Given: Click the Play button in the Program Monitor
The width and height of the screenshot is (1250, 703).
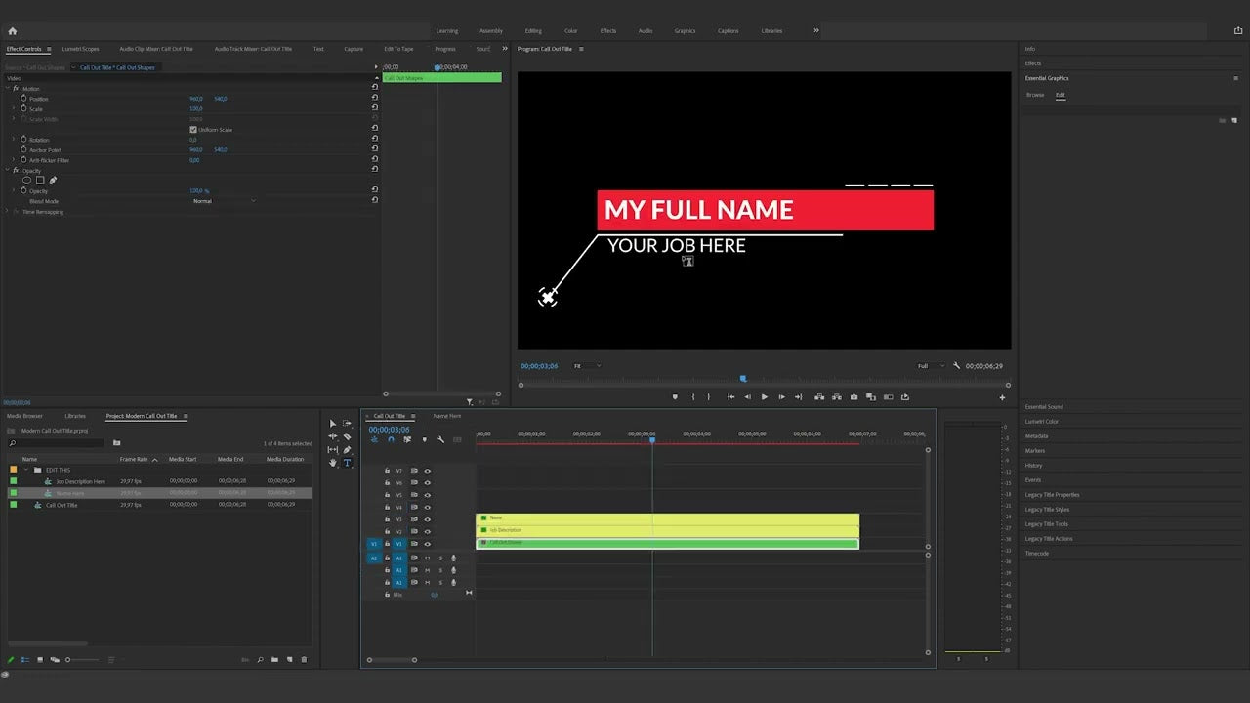Looking at the screenshot, I should click(x=765, y=397).
